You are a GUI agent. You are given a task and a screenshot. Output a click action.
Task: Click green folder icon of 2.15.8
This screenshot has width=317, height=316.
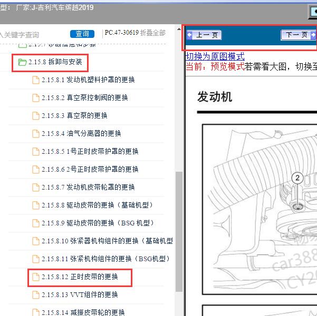click(22, 62)
